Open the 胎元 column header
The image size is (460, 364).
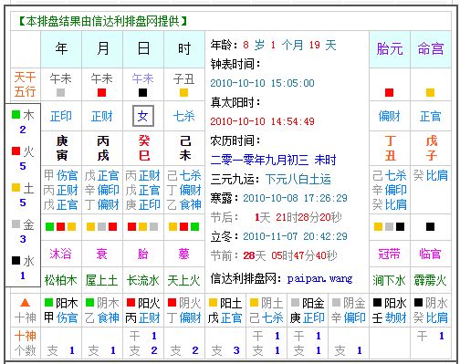tap(390, 49)
